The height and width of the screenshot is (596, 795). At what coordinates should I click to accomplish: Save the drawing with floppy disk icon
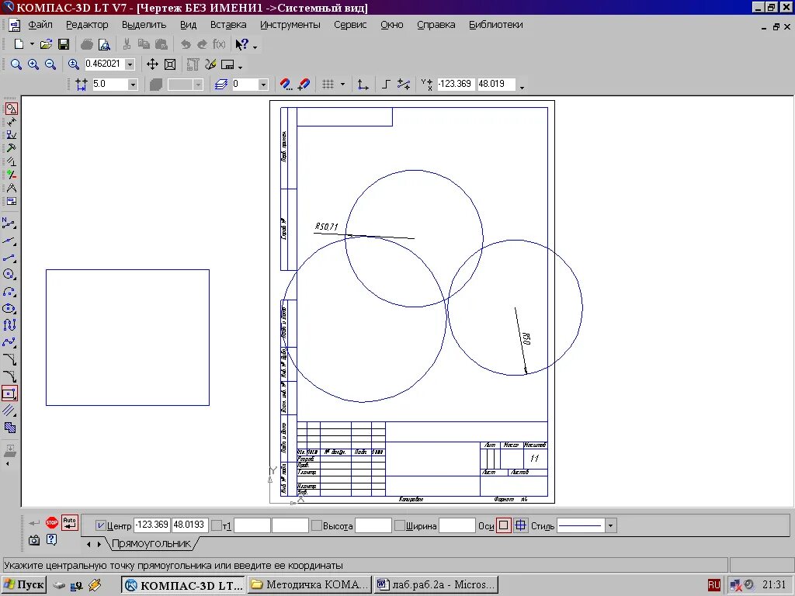pyautogui.click(x=64, y=44)
